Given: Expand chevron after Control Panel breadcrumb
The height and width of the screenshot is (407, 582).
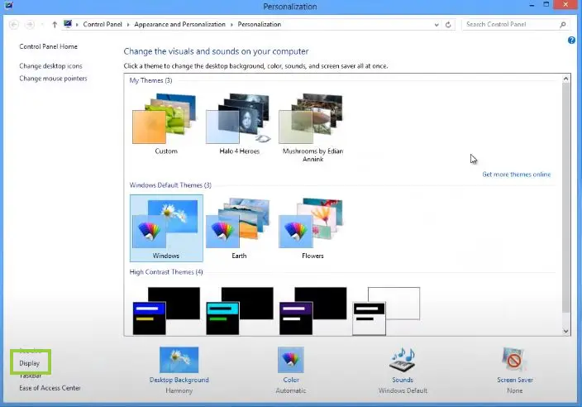Looking at the screenshot, I should [128, 25].
